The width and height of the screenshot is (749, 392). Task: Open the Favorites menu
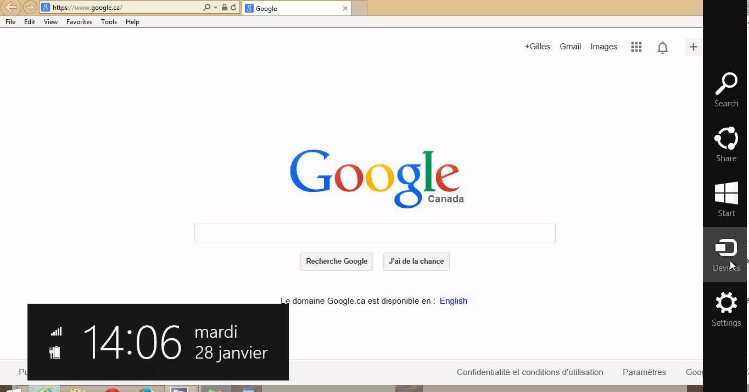click(x=79, y=22)
